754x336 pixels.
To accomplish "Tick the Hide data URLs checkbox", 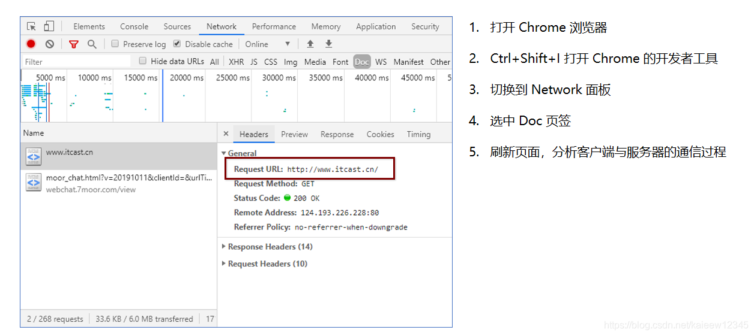I will point(143,61).
